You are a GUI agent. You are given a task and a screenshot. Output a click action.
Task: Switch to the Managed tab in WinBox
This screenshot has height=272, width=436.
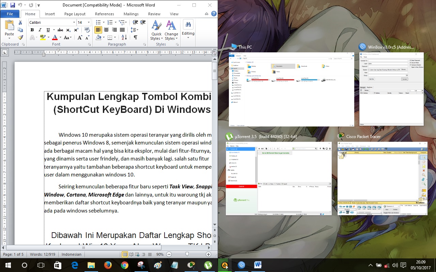point(363,87)
